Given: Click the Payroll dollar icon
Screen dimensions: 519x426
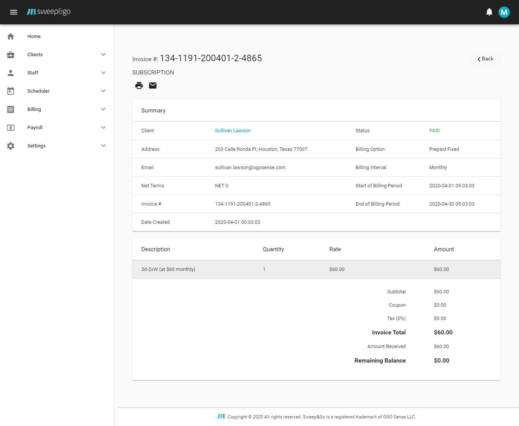Looking at the screenshot, I should (11, 128).
